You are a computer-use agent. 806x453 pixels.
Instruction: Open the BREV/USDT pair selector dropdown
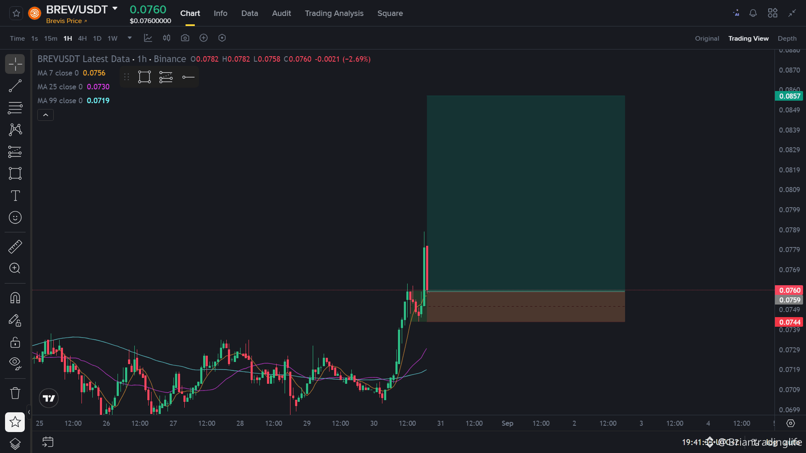[115, 8]
